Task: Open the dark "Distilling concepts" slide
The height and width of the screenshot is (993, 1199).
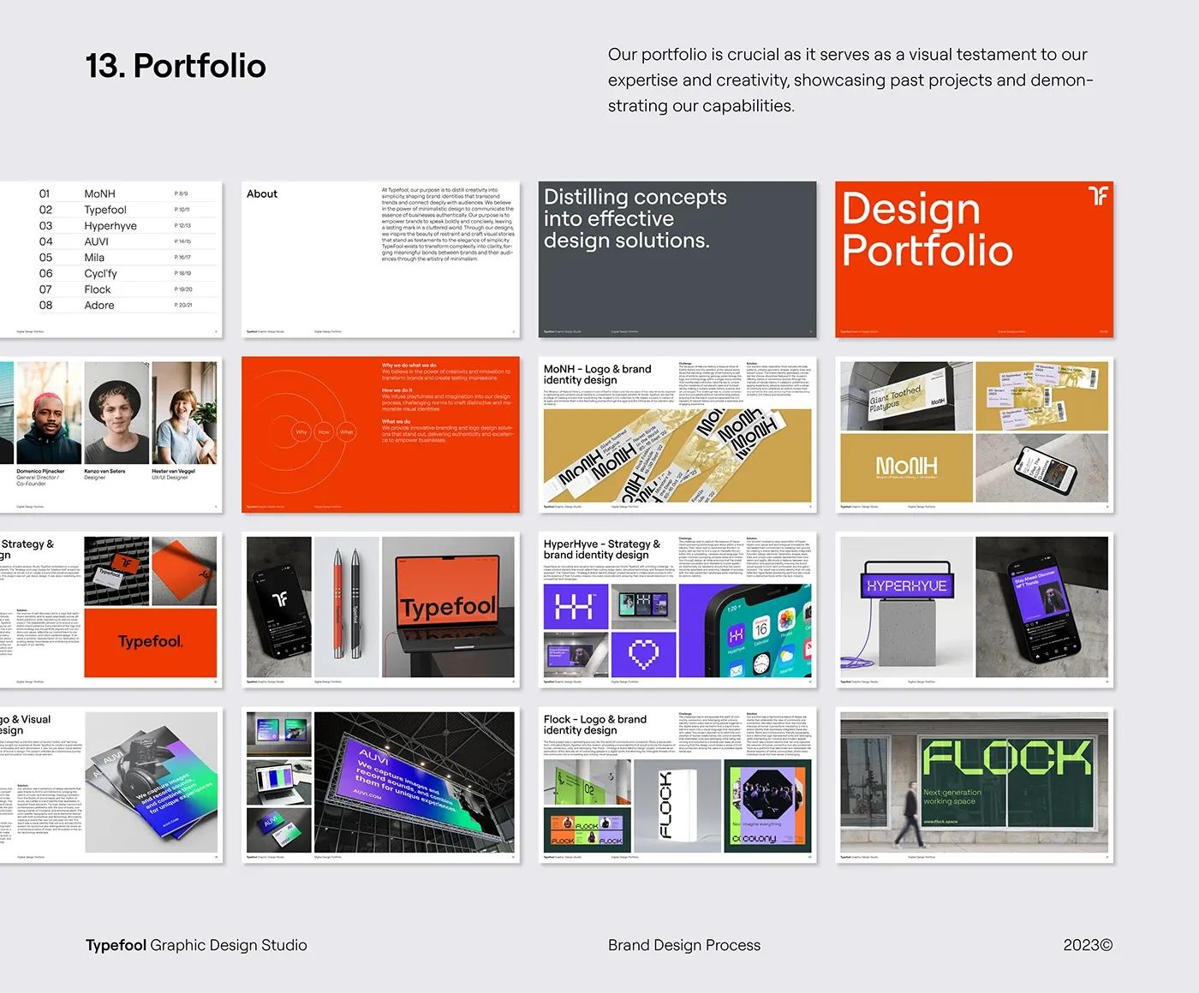Action: point(677,259)
